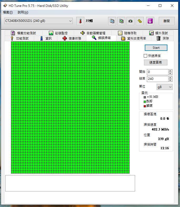Expand the CT240BX500SSD1 drive dropdown
This screenshot has width=180, height=207.
click(70, 21)
